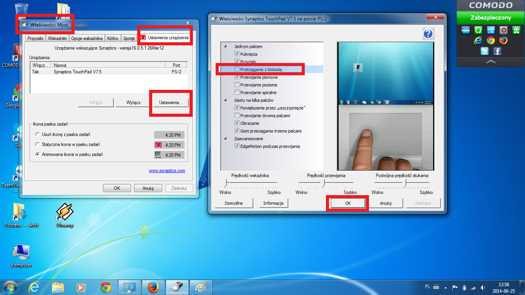Select Synaptics TouchPad V7.5 device row

[x=78, y=72]
